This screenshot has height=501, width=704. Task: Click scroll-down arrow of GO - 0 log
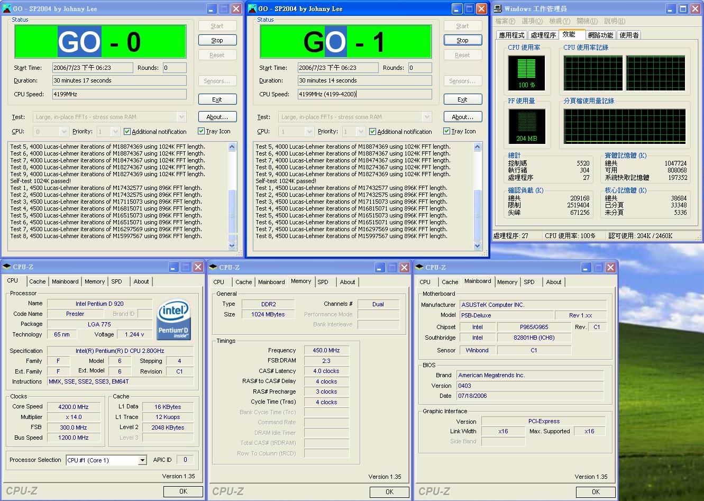pos(232,245)
